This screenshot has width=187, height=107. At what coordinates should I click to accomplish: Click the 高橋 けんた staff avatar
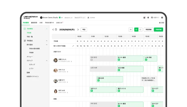(56, 60)
